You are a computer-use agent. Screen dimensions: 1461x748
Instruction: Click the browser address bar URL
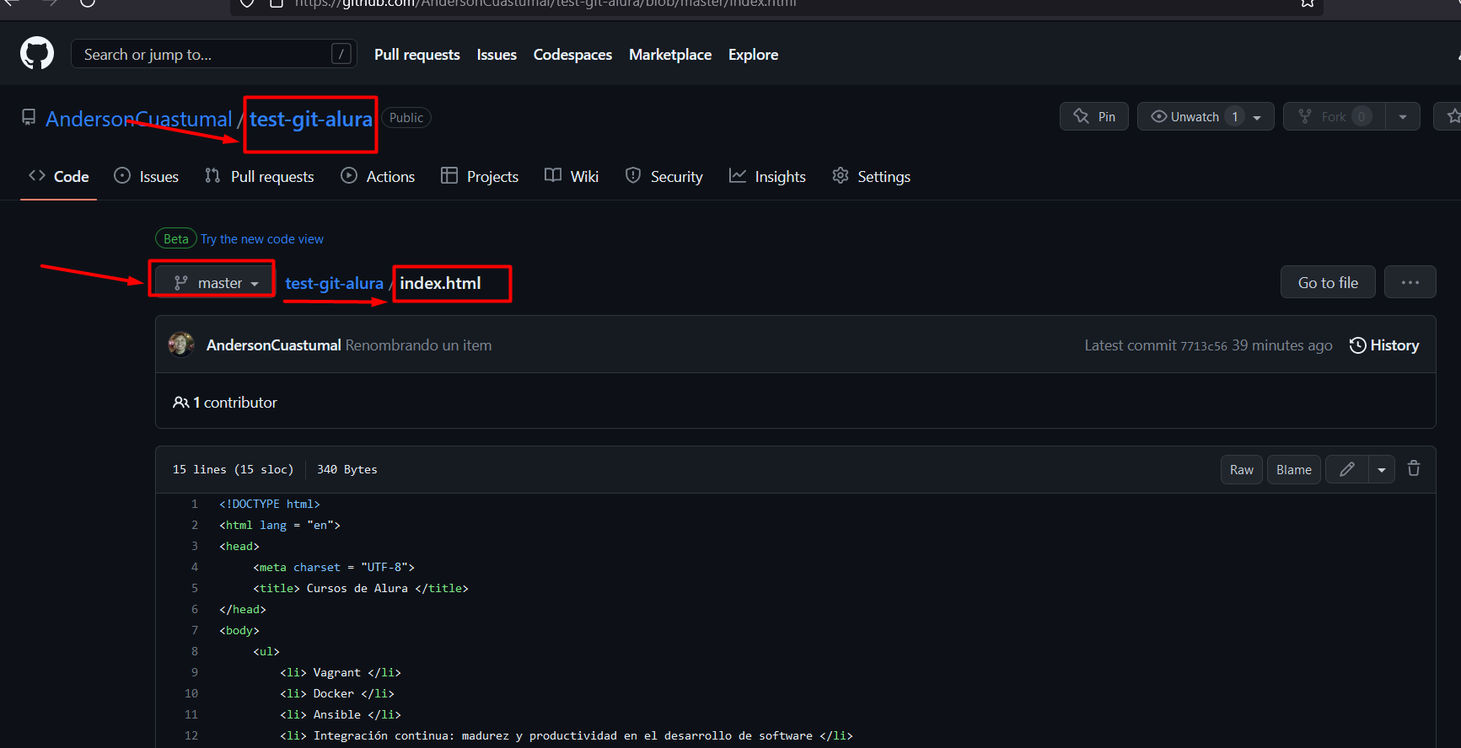pos(545,3)
